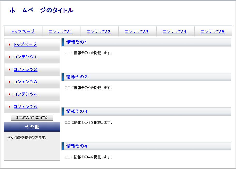Visit the sidebar コンテンツ5 link
Image resolution: width=236 pixels, height=169 pixels.
click(25, 107)
